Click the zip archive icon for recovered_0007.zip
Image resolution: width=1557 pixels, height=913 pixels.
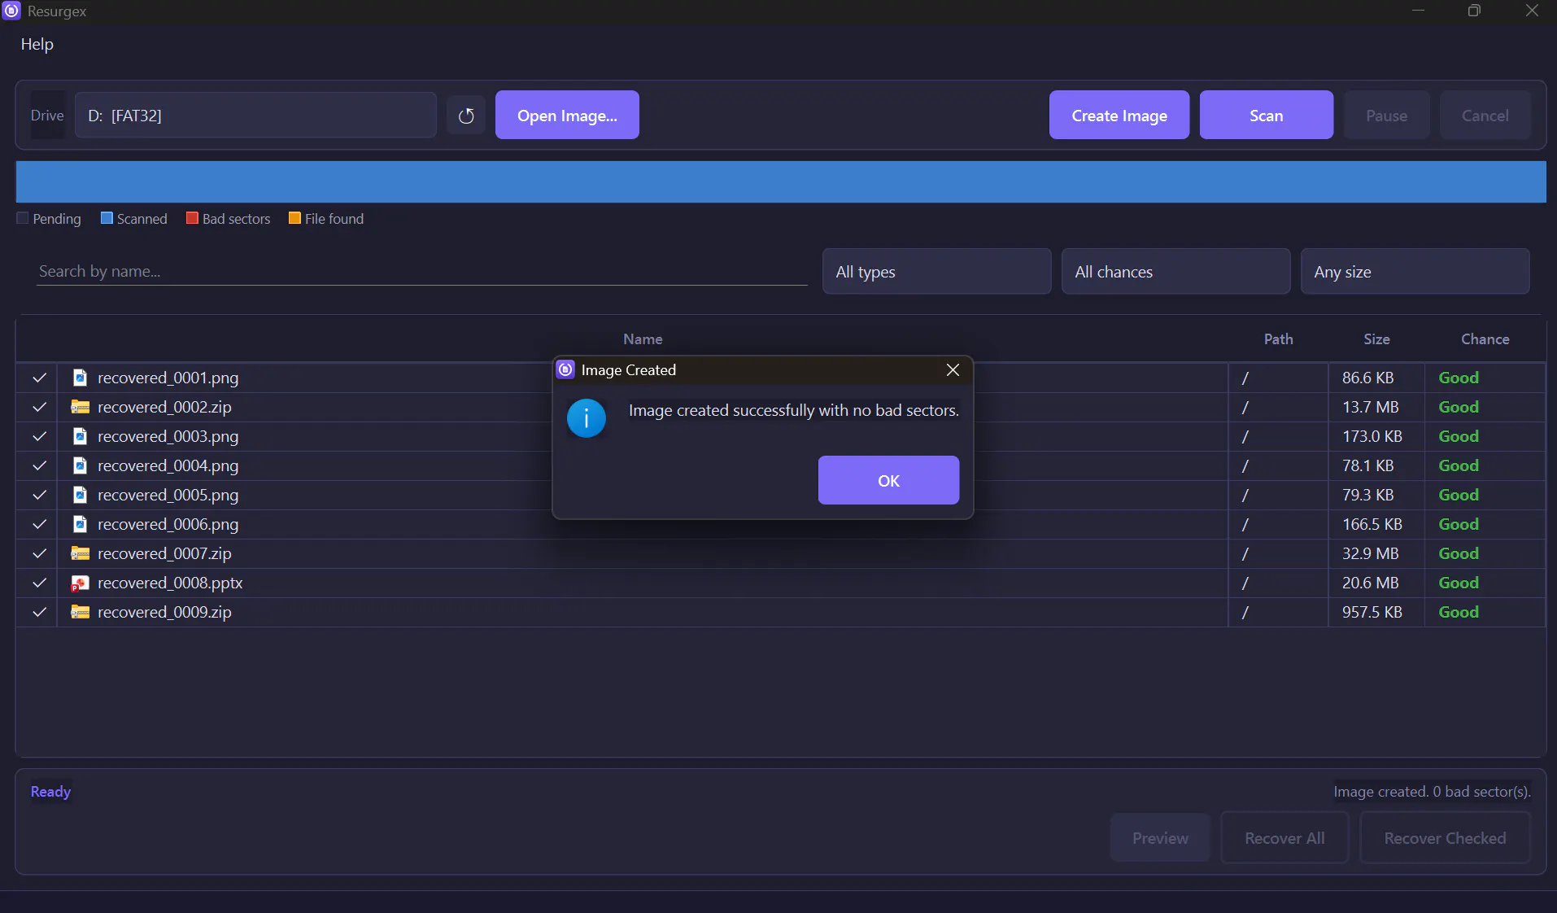pyautogui.click(x=80, y=553)
